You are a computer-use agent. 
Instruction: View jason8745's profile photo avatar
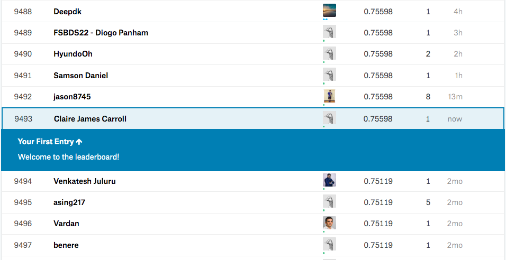329,96
